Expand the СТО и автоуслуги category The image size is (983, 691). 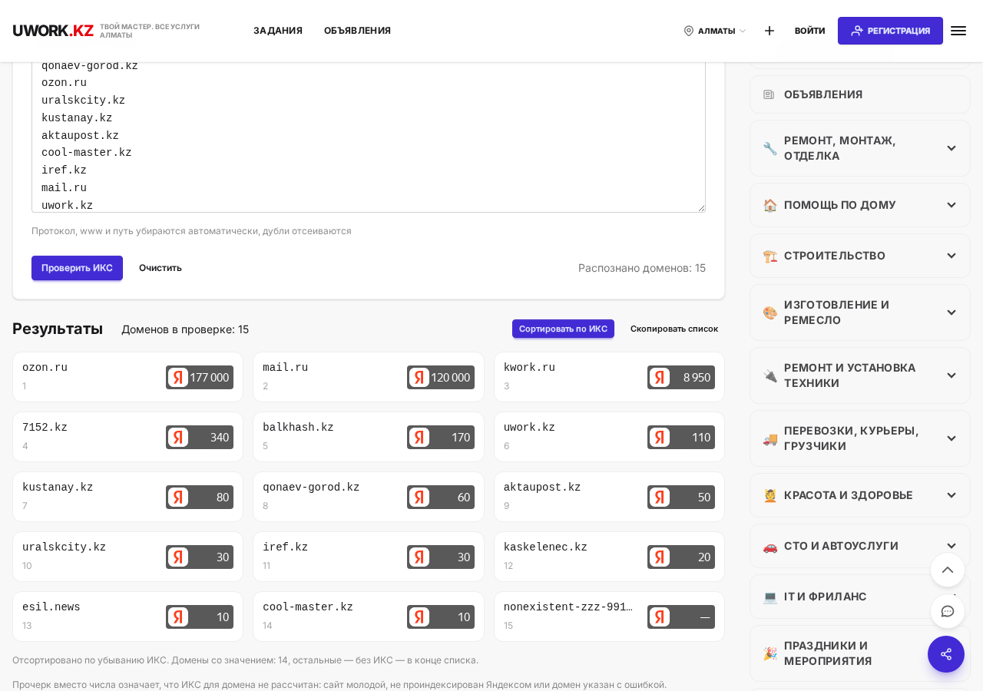click(951, 546)
